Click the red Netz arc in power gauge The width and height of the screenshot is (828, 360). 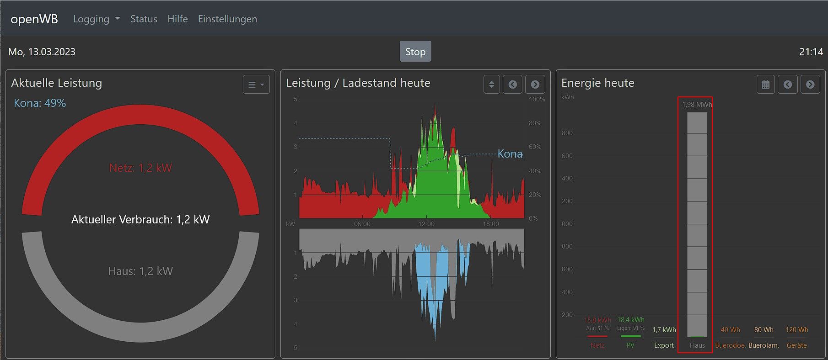pos(140,119)
